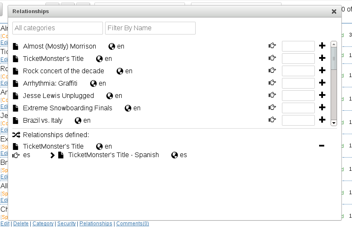Select Rock concert of the decade item text
This screenshot has height=227, width=352.
point(64,71)
